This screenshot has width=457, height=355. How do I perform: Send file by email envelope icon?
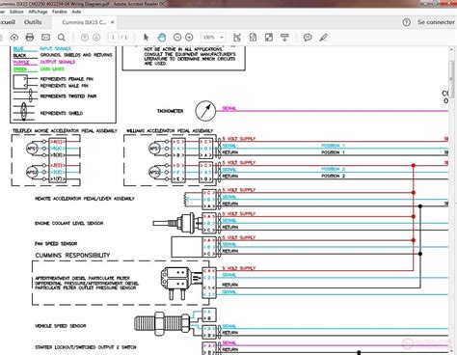(45, 38)
